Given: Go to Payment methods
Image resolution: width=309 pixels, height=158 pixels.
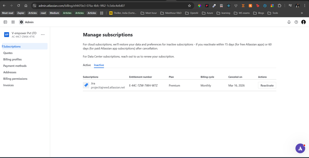Looking at the screenshot, I should pos(15,66).
